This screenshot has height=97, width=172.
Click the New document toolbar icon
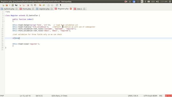coord(3,5)
